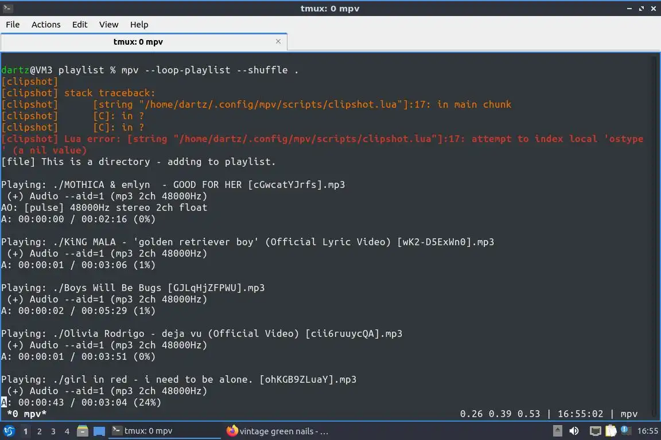661x440 pixels.
Task: Click the 'A: 00:00:00 / 00:02:16 (0%)' line
Action: click(79, 219)
